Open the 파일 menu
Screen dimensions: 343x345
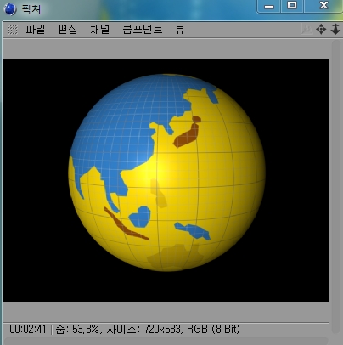coord(36,29)
